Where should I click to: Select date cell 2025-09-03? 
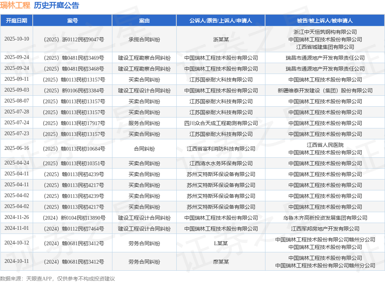(x=17, y=90)
